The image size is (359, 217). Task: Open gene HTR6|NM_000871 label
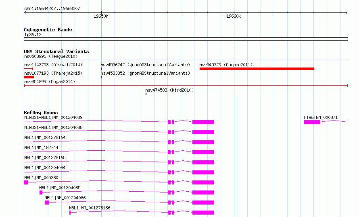tap(321, 117)
